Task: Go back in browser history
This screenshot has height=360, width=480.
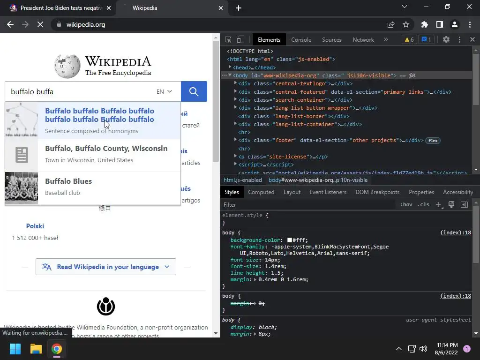Action: tap(10, 24)
